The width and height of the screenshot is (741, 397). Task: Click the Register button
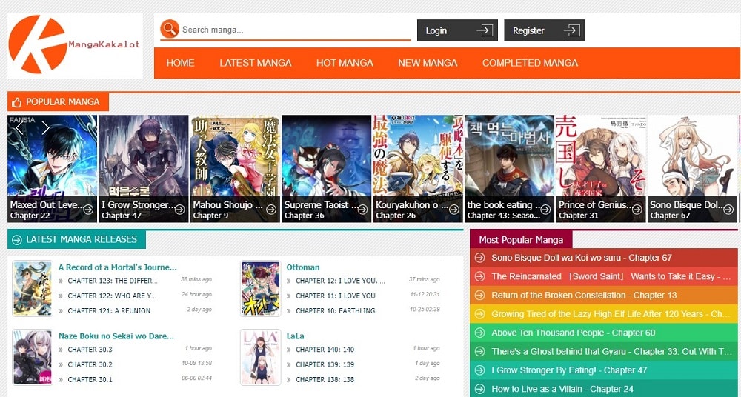click(545, 30)
